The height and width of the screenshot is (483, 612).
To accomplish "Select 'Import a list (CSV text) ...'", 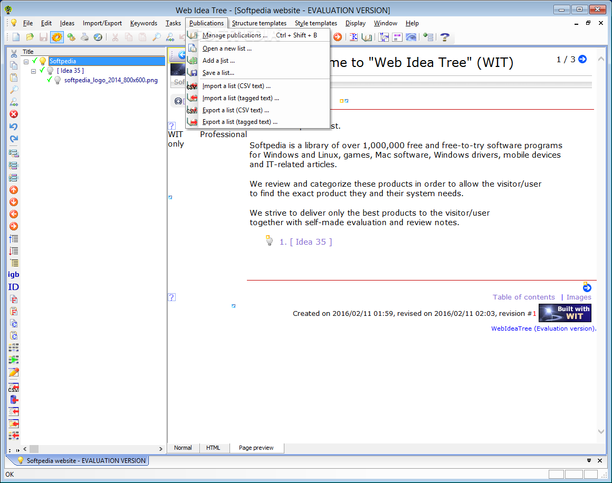I will [257, 86].
